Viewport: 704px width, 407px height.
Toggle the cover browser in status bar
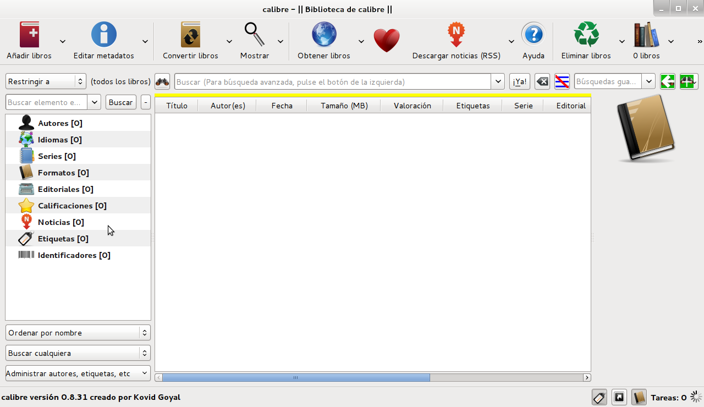click(x=619, y=397)
